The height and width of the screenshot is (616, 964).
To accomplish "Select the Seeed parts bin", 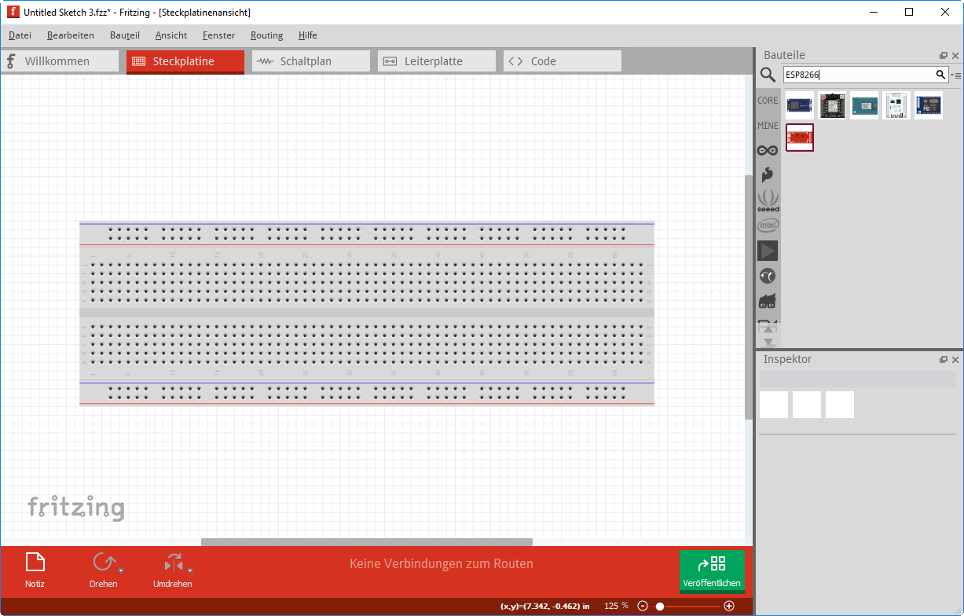I will pyautogui.click(x=768, y=200).
